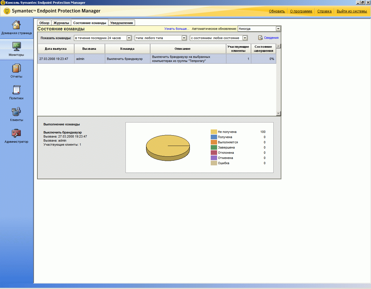Click the yellow Не получена legend swatch
This screenshot has width=371, height=289.
point(214,132)
